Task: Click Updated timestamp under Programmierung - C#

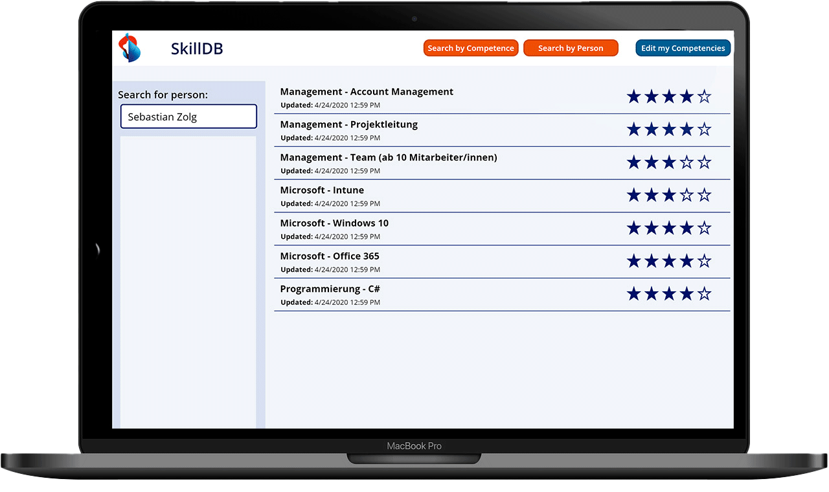Action: pyautogui.click(x=330, y=302)
